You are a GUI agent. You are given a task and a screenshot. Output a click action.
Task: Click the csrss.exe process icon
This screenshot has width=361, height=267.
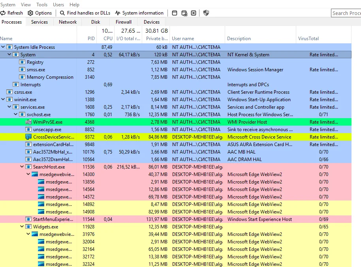tap(9, 92)
